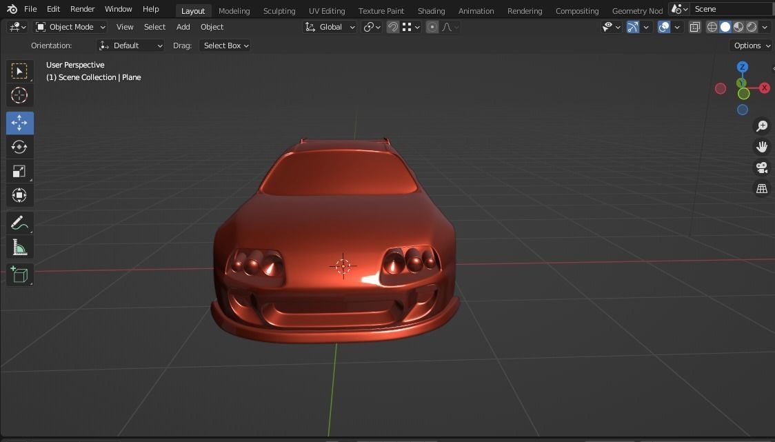Toggle proportional editing circle icon
The image size is (775, 442).
pos(432,27)
